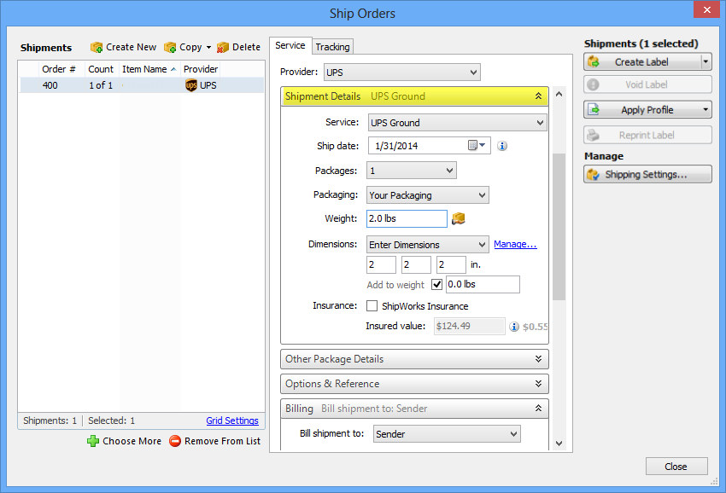726x493 pixels.
Task: Click the info icon beside Insured value
Action: pos(514,327)
